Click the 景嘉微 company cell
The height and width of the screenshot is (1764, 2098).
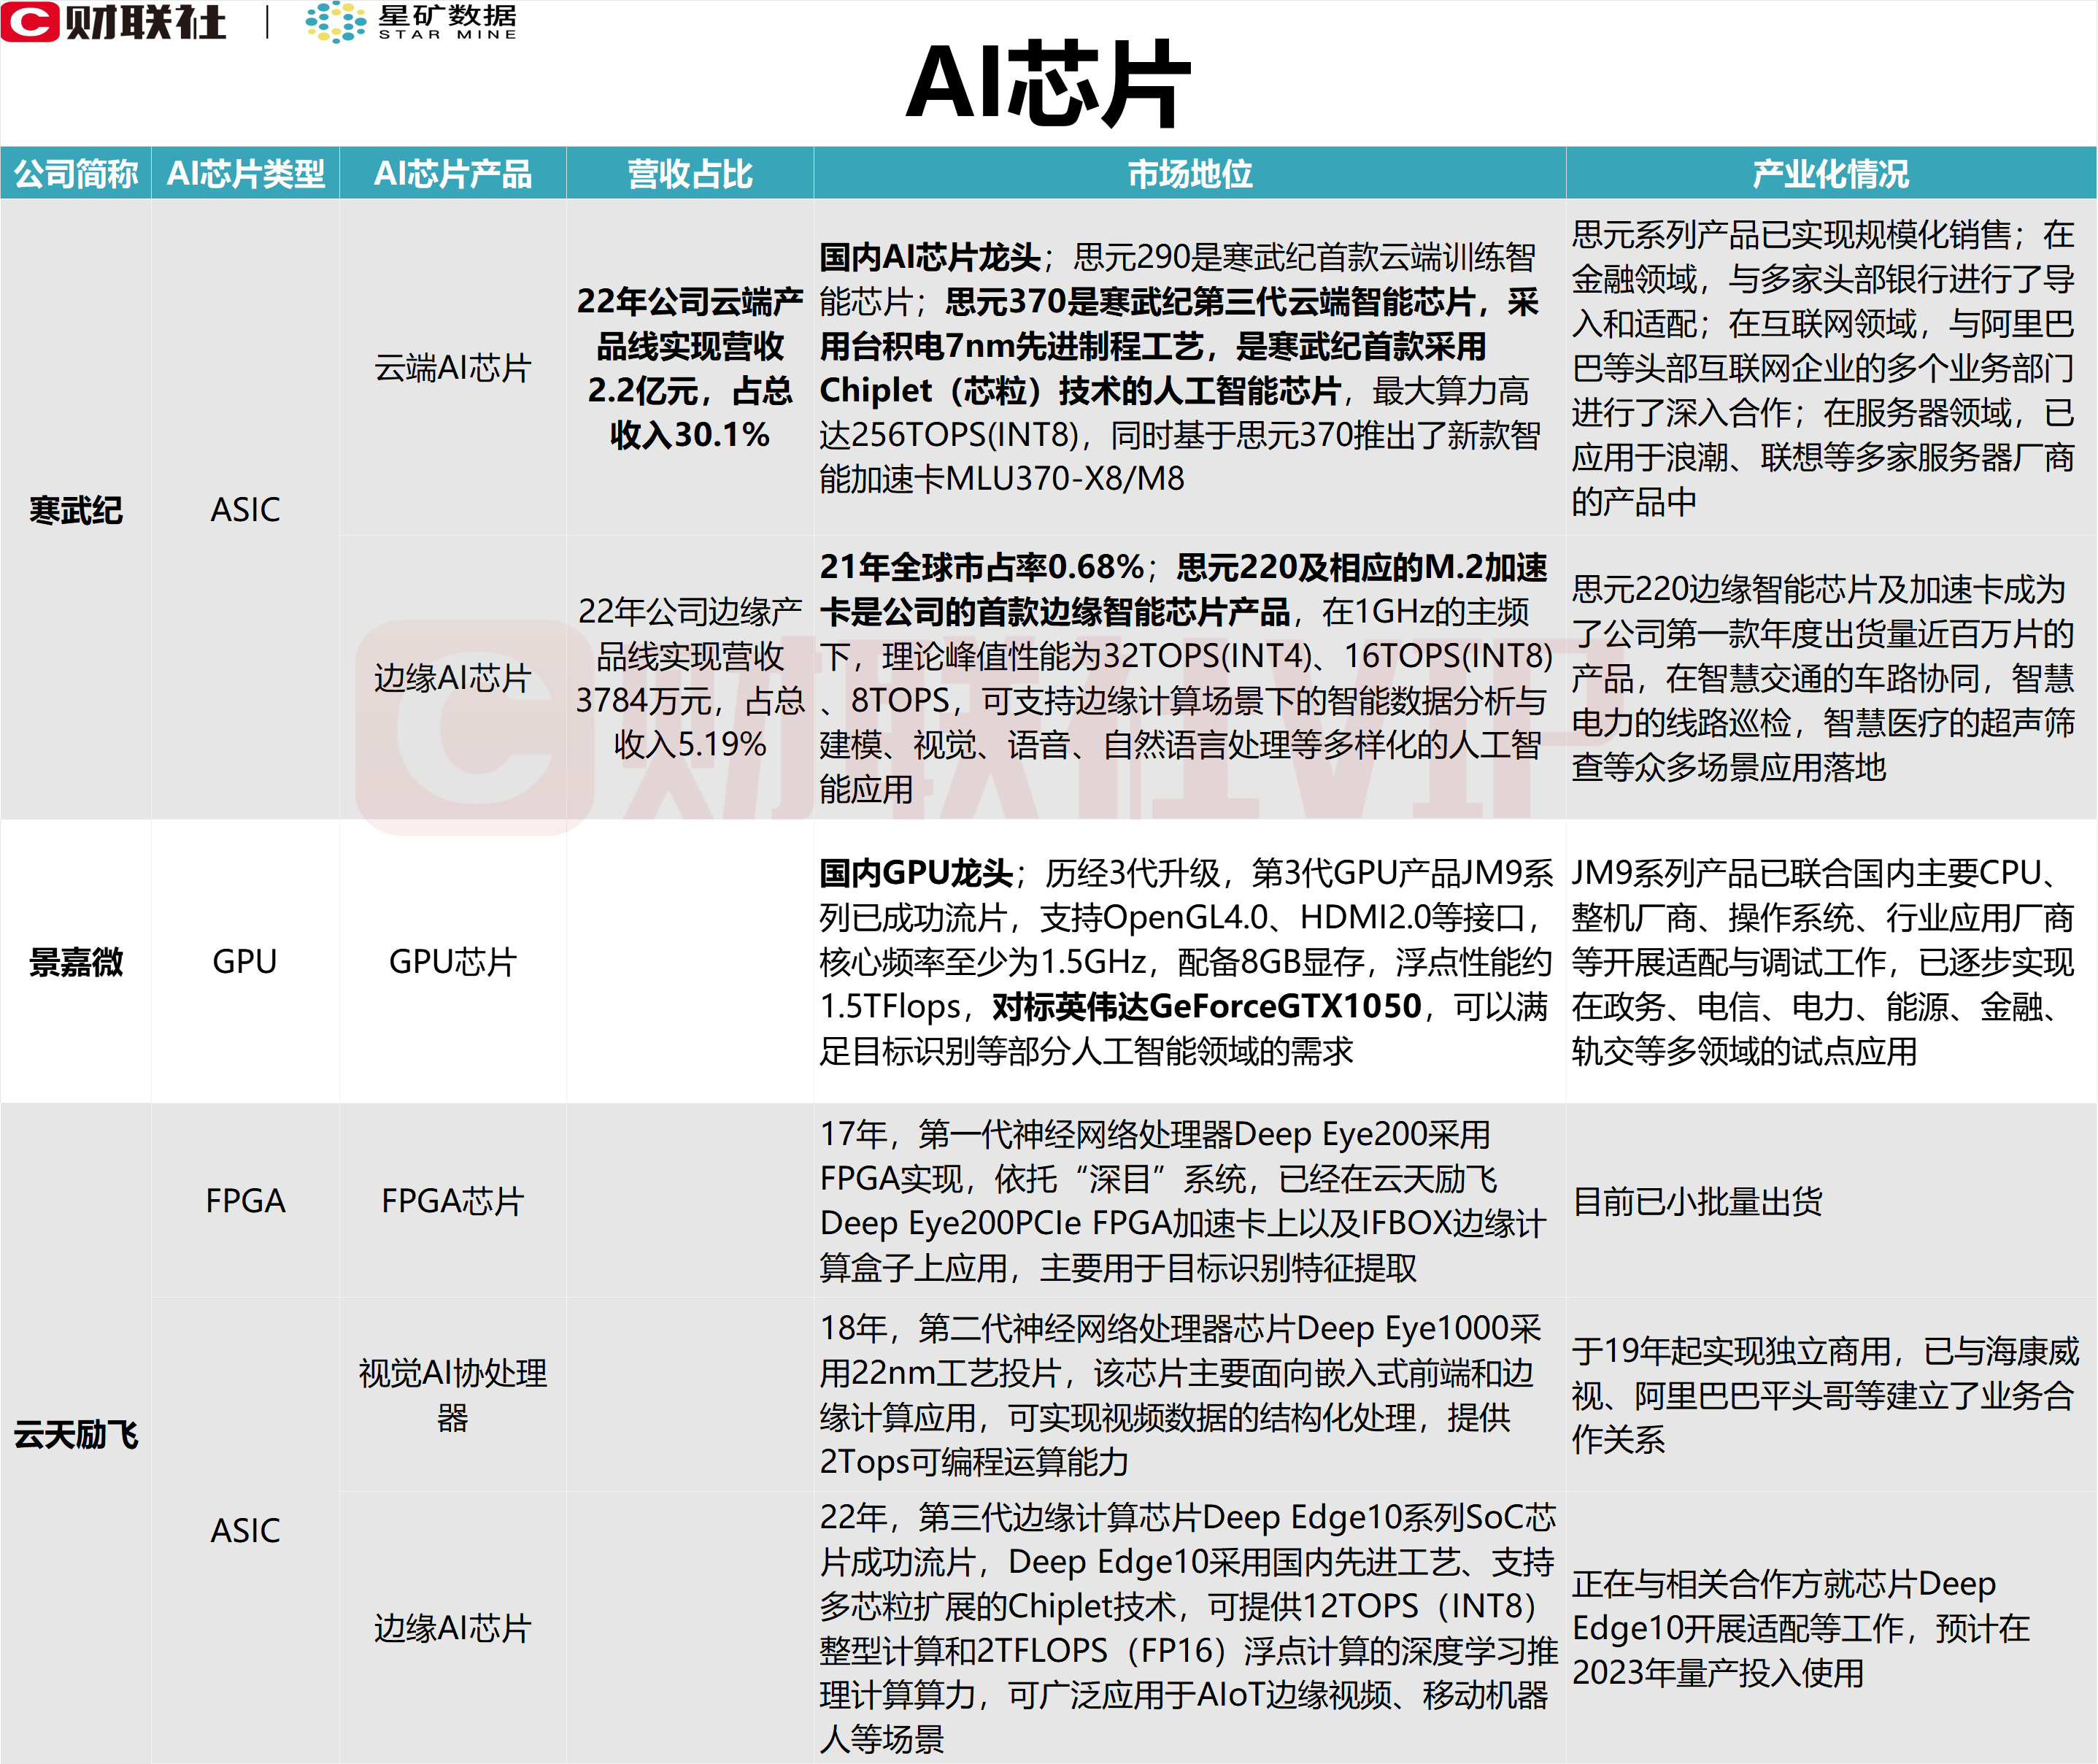[76, 962]
